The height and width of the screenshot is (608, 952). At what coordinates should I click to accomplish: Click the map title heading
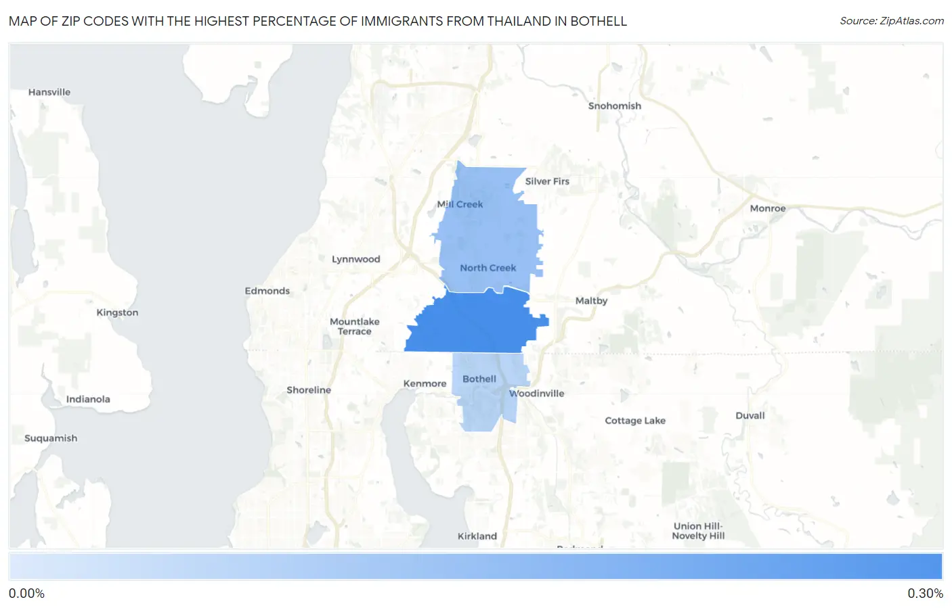coord(318,21)
